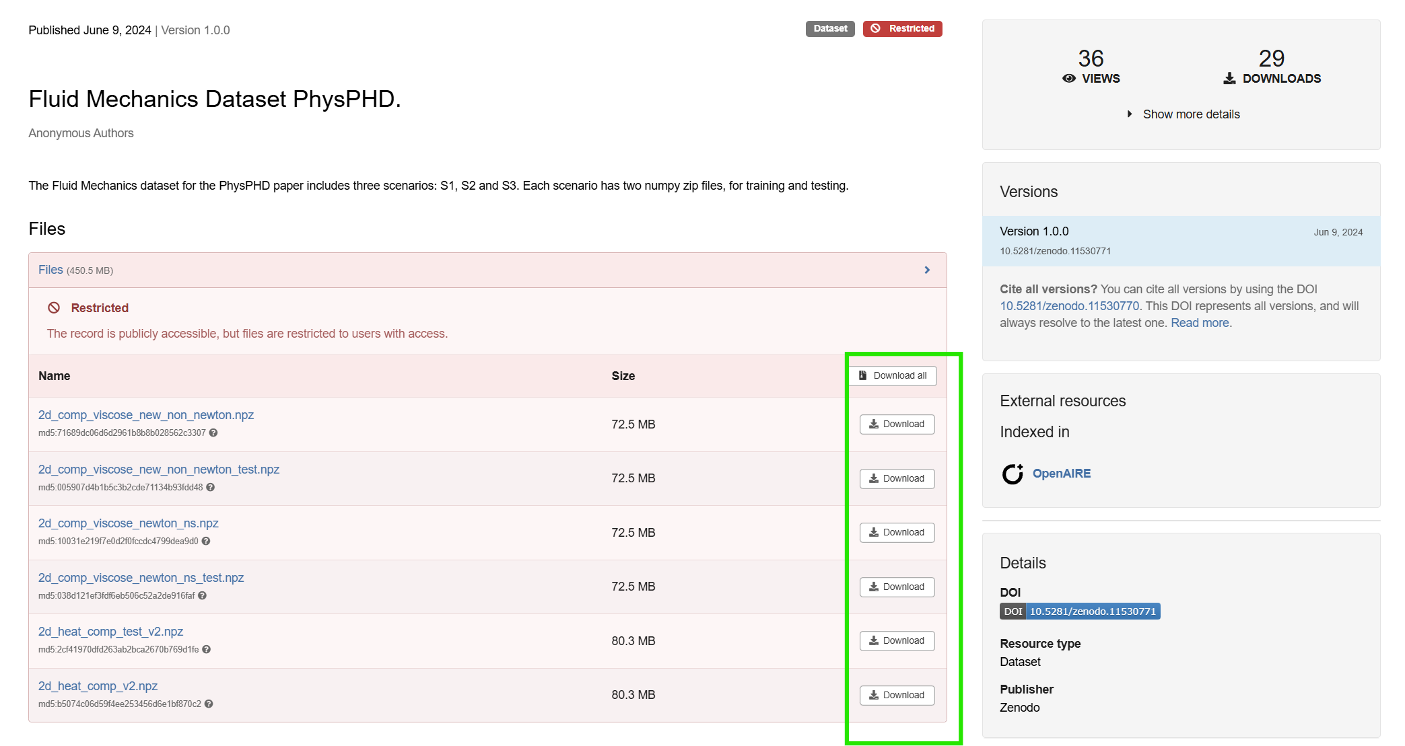Click the DOI 10.5281/zenodo.11530771 badge
1405x746 pixels.
click(x=1079, y=611)
